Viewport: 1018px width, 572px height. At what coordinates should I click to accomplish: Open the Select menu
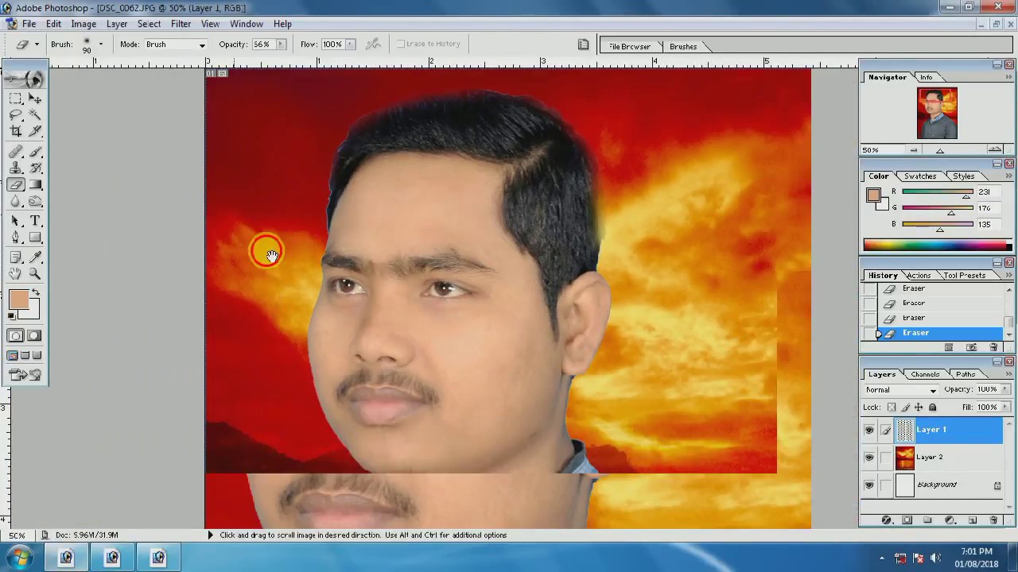[149, 24]
